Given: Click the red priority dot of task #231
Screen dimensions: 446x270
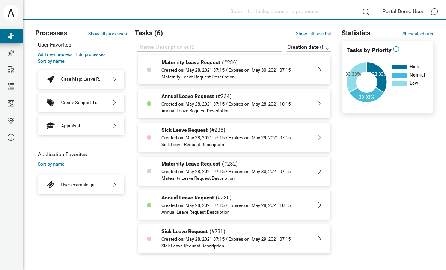Looking at the screenshot, I should pos(149,239).
